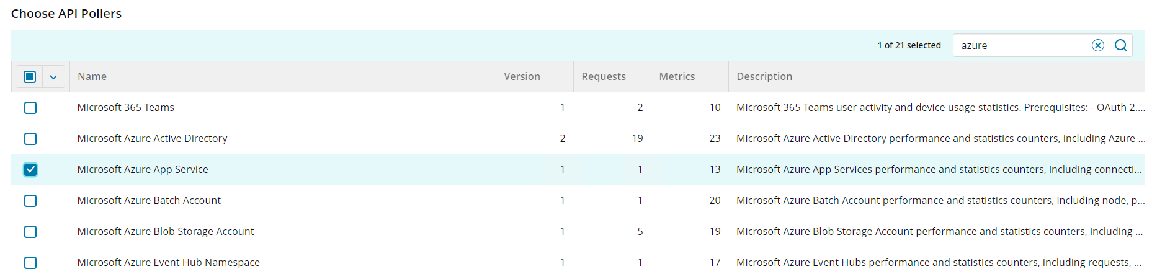
Task: Click Metrics value 17 for Event Hub Namespace
Action: point(715,262)
